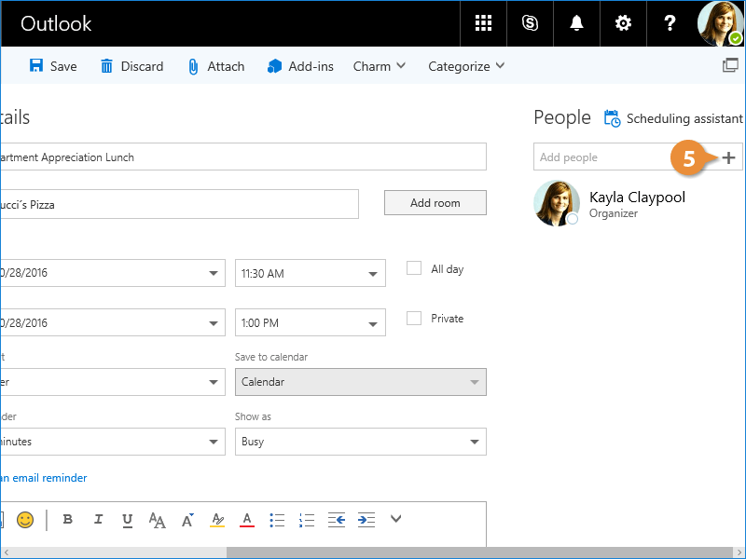Choose the red font color option
Screen dimensions: 746x559
[x=247, y=520]
